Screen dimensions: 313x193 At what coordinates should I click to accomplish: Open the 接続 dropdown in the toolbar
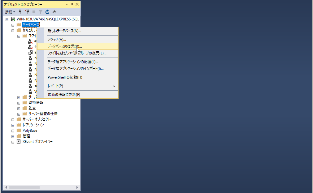10,12
